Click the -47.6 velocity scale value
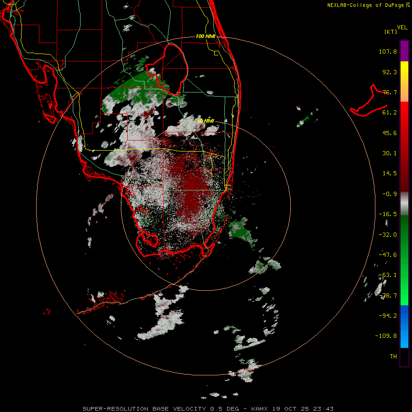This screenshot has width=412, height=412. pos(388,255)
